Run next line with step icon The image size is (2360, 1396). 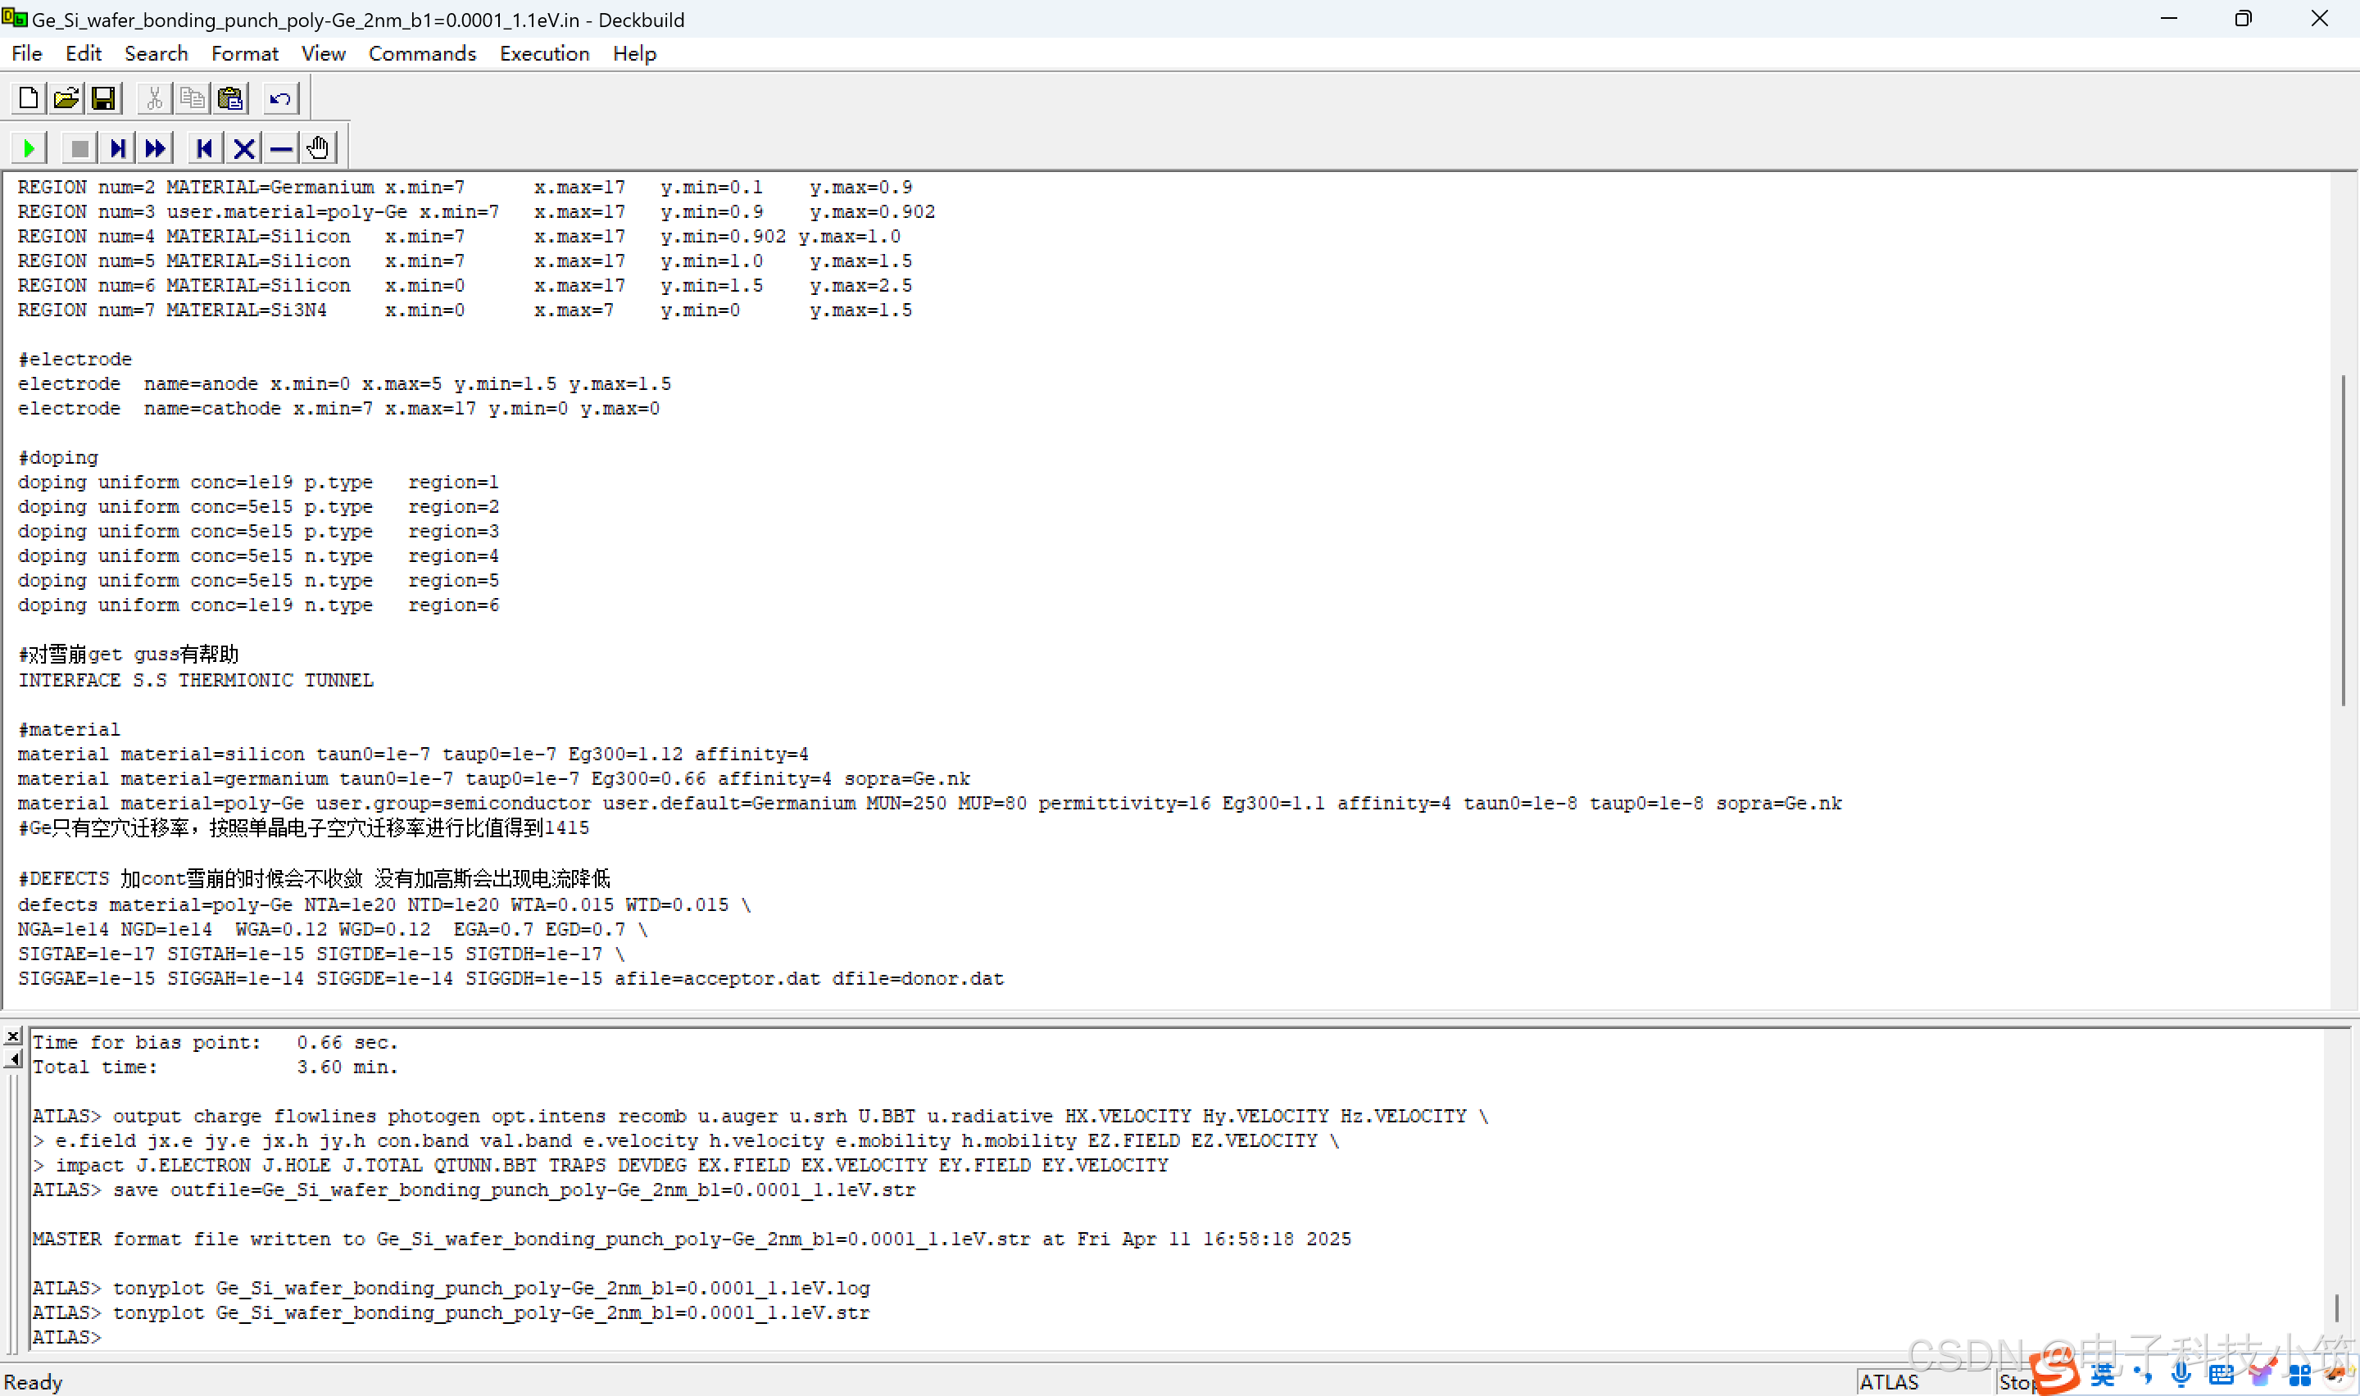117,147
